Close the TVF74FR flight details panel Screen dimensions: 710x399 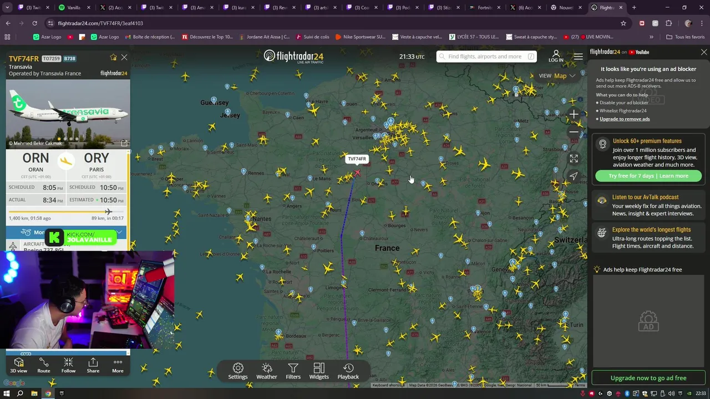pos(124,58)
